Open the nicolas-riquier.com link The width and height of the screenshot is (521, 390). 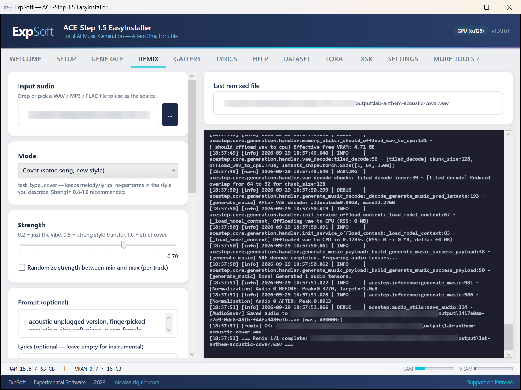137,382
